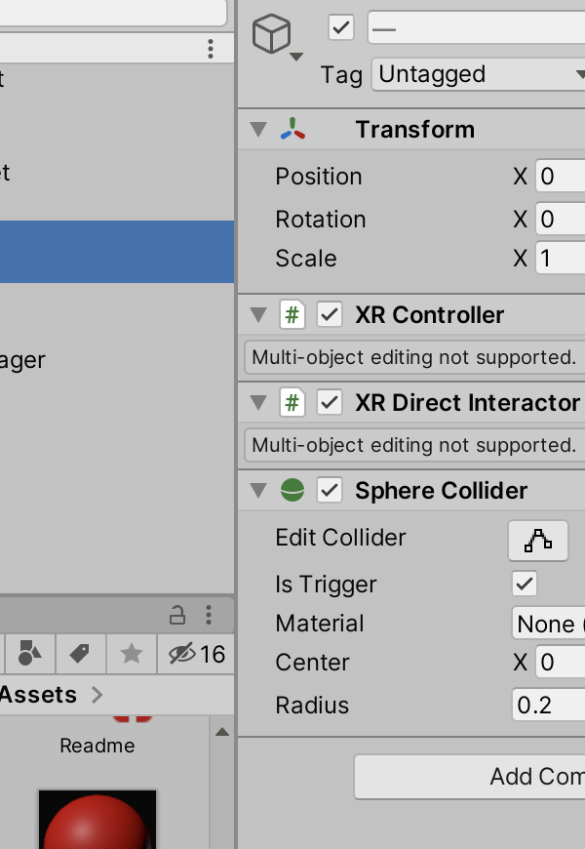The width and height of the screenshot is (585, 849).
Task: Open the Hierarchy panel three-dot menu
Action: pos(211,49)
